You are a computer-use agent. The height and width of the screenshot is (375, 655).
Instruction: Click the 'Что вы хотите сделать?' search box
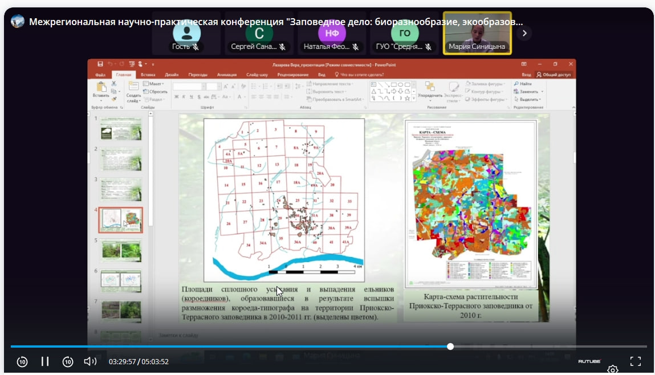359,75
